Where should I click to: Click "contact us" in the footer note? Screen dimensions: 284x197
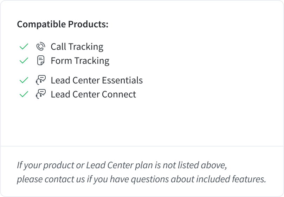click(65, 179)
